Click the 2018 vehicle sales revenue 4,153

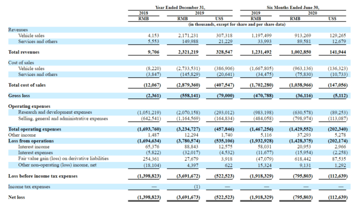click(153, 36)
